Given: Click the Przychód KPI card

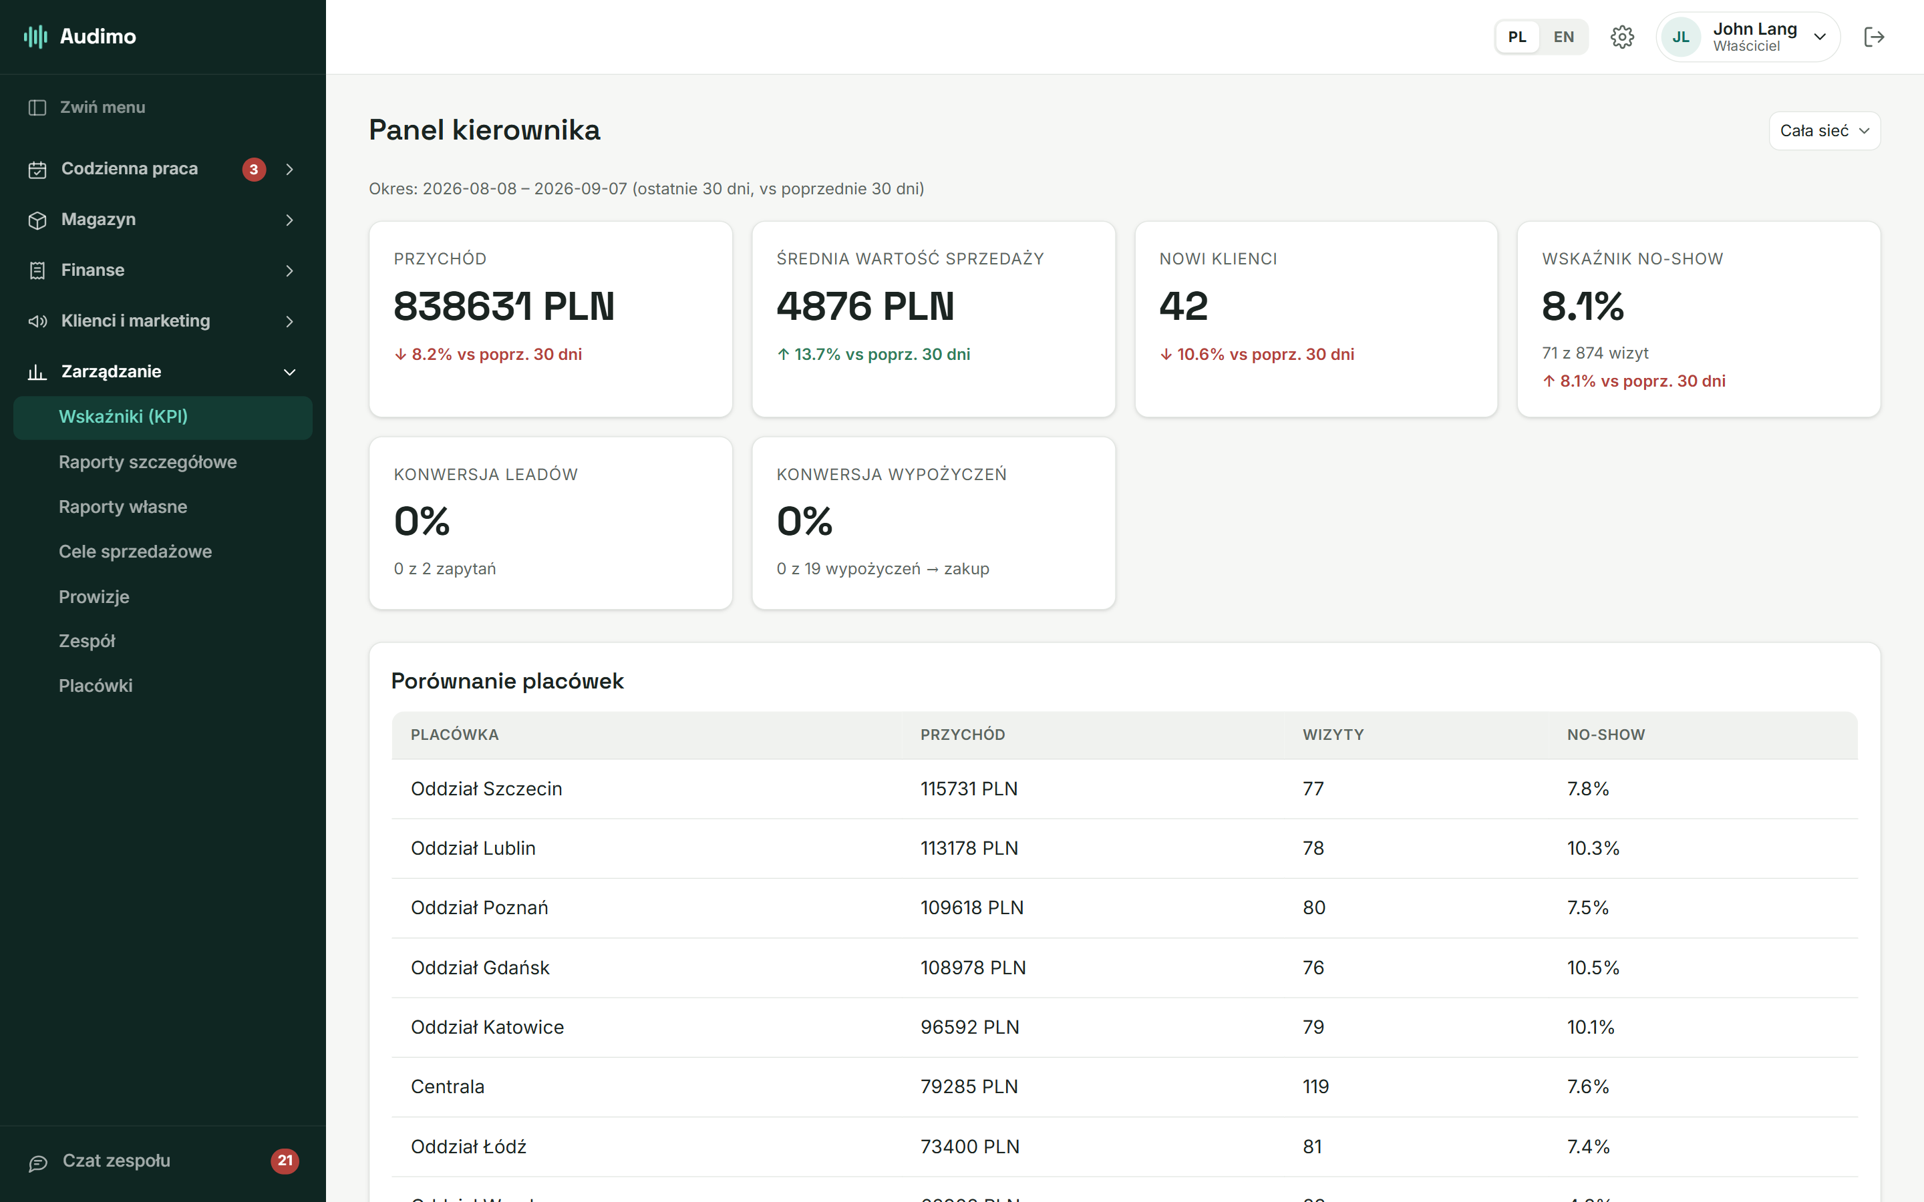Looking at the screenshot, I should [550, 319].
